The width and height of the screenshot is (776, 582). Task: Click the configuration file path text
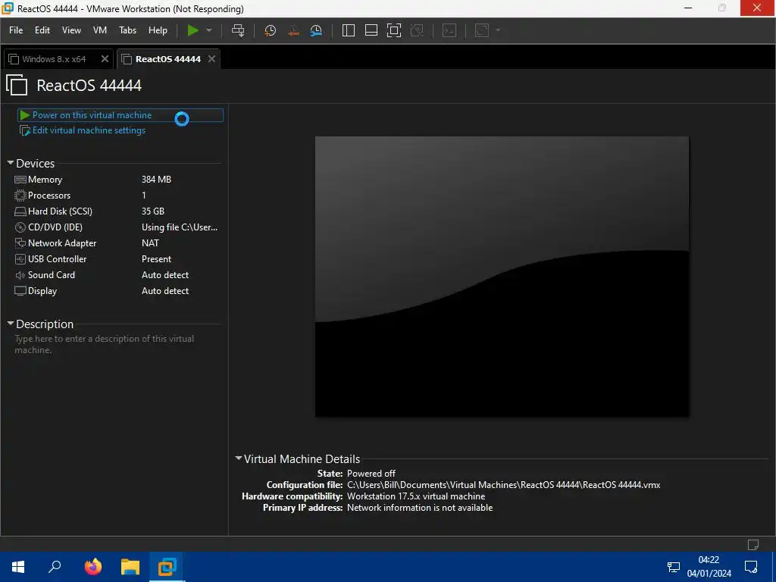(503, 485)
